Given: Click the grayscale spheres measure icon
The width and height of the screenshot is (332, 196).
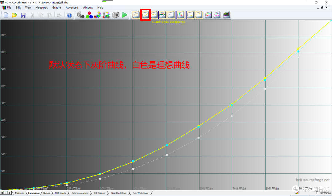Looking at the screenshot, I should 81,15.
